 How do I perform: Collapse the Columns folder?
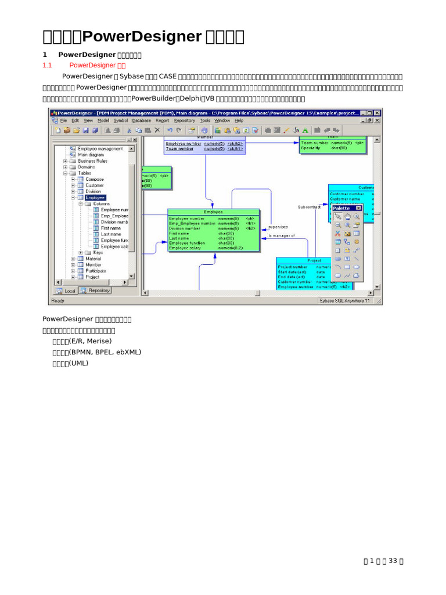80,204
